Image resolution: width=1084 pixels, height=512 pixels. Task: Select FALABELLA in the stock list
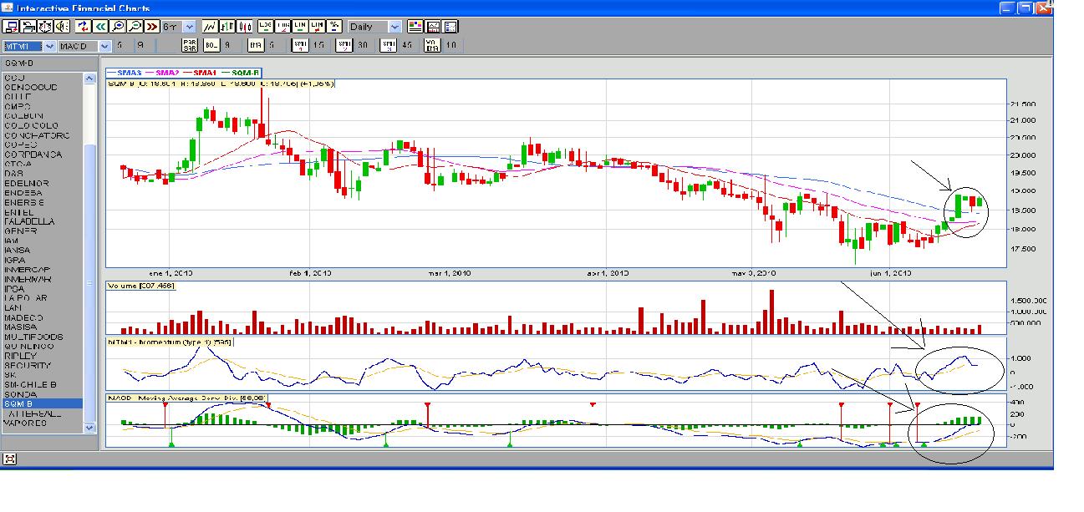point(29,221)
